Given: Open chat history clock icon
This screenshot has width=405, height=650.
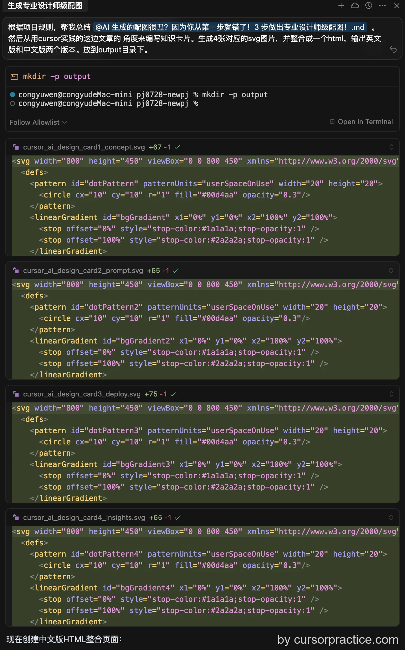Looking at the screenshot, I should (369, 5).
